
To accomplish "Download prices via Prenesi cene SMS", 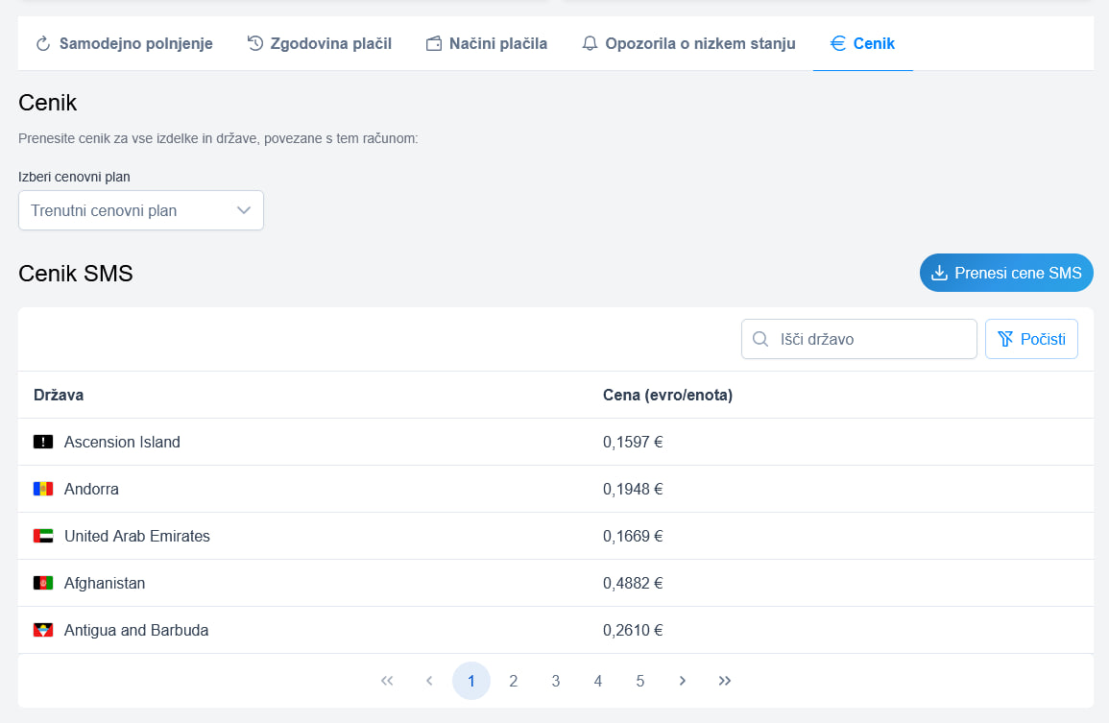I will point(1006,273).
